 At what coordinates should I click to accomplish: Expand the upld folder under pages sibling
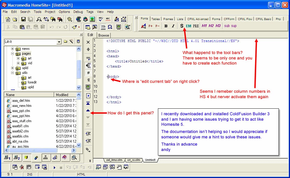point(12,68)
